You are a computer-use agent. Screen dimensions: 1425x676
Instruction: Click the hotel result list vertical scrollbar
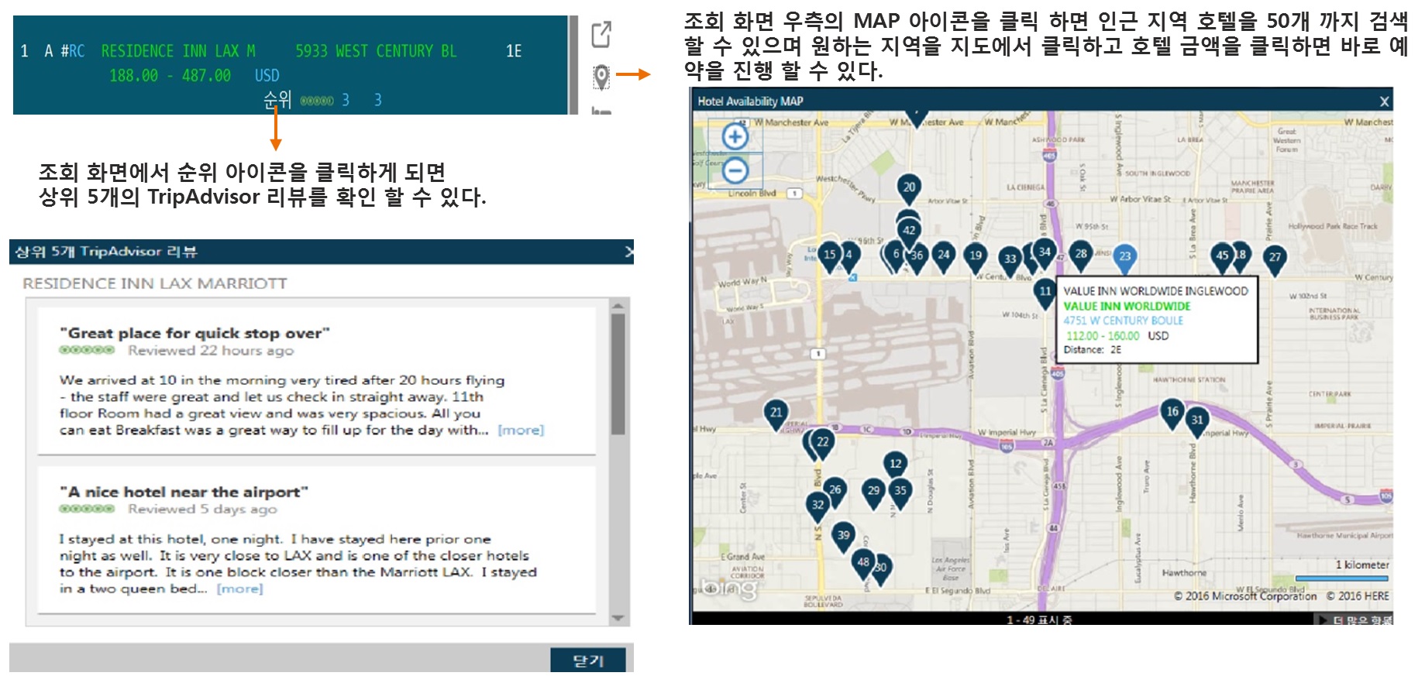click(574, 65)
